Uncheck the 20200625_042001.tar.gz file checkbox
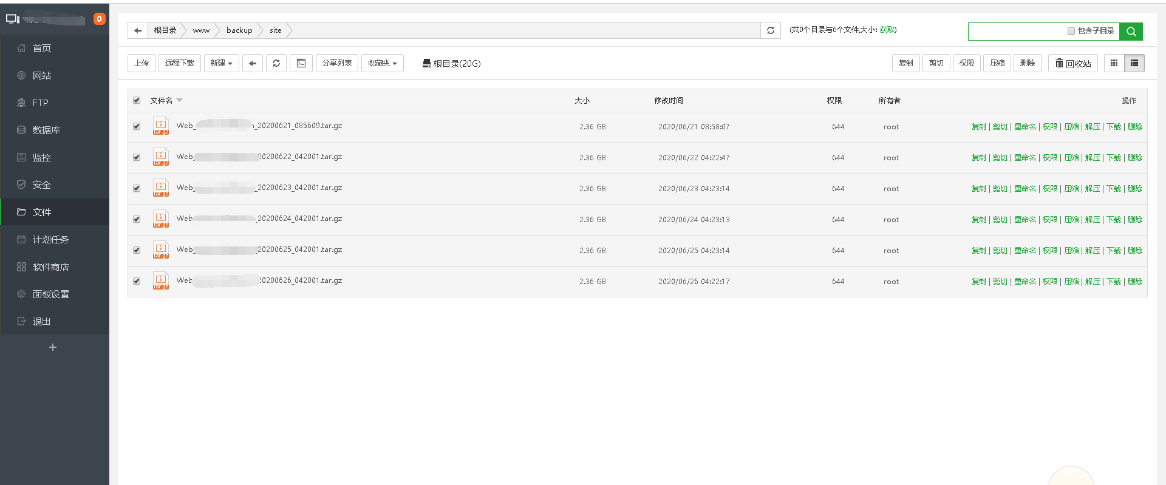This screenshot has width=1166, height=485. click(137, 250)
